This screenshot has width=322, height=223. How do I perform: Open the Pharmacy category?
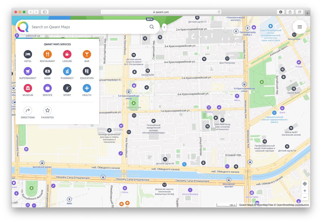(67, 71)
